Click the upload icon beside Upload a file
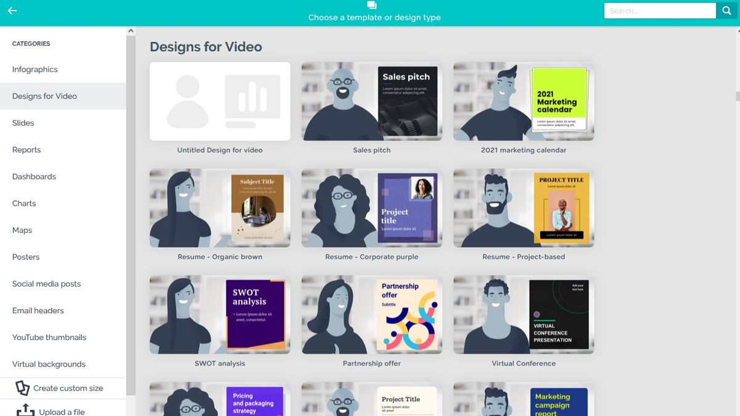The height and width of the screenshot is (416, 740). click(x=25, y=410)
